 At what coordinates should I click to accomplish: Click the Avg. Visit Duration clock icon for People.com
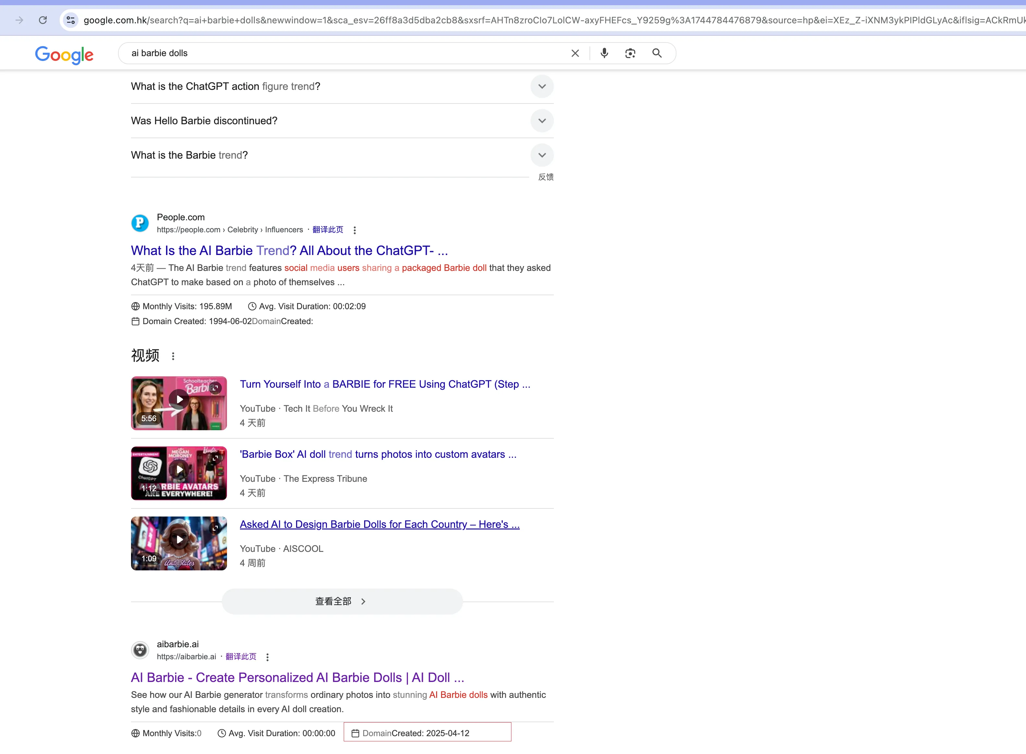tap(252, 306)
